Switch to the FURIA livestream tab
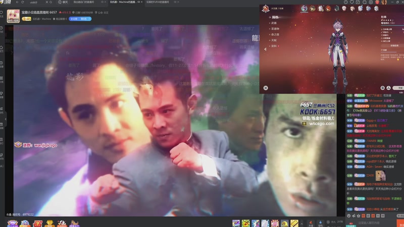This screenshot has height=227, width=404. (x=158, y=2)
